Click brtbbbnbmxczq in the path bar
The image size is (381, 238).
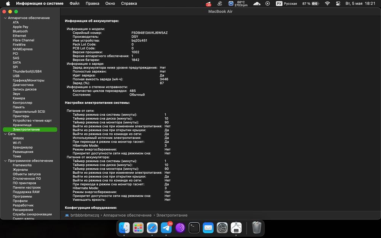[85, 215]
